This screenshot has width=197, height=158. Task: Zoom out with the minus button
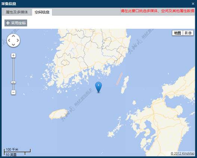click(13, 92)
